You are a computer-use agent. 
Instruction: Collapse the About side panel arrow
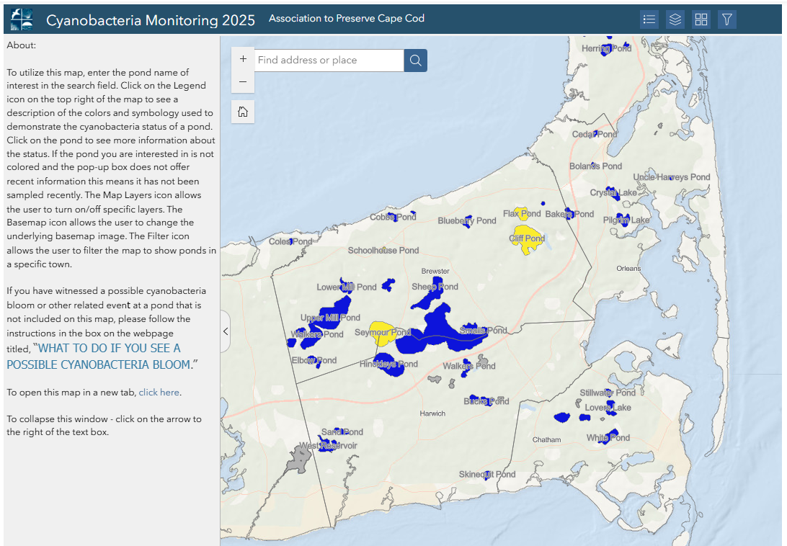tap(226, 331)
